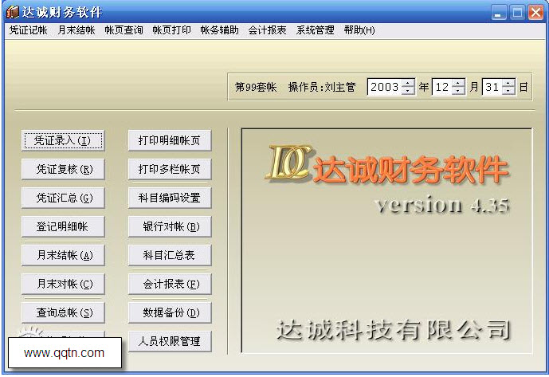The width and height of the screenshot is (549, 377).
Task: Decrease the day with down arrow
Action: [508, 90]
